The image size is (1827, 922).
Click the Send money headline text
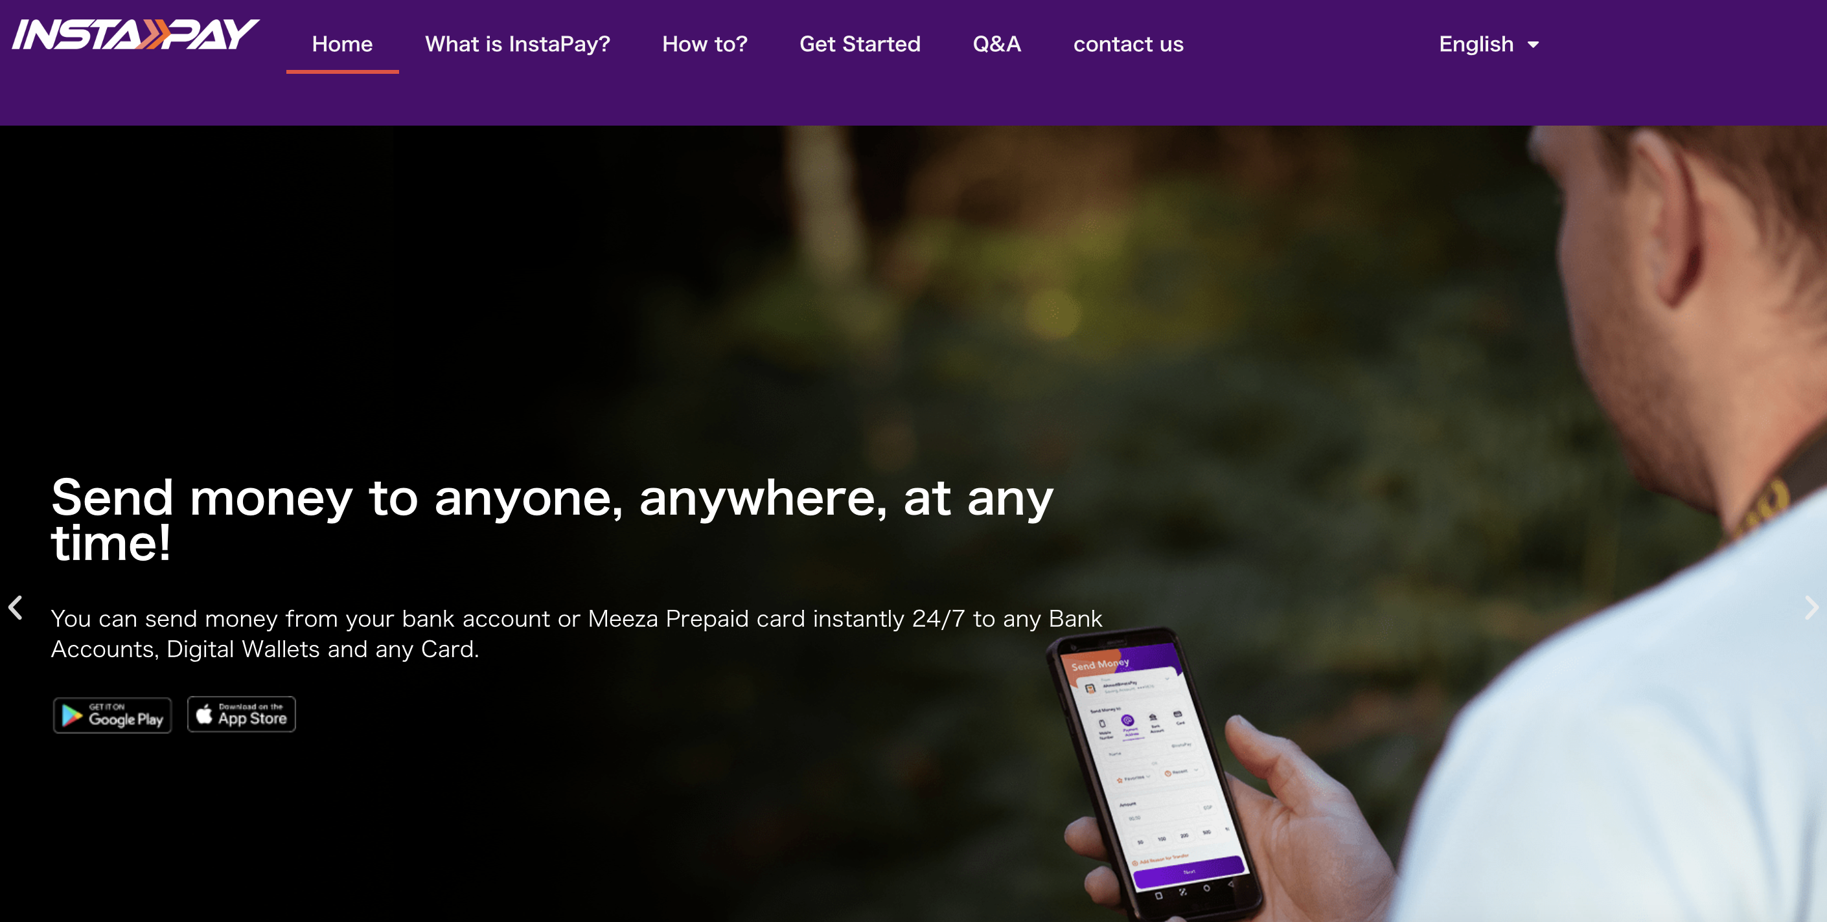click(x=552, y=519)
